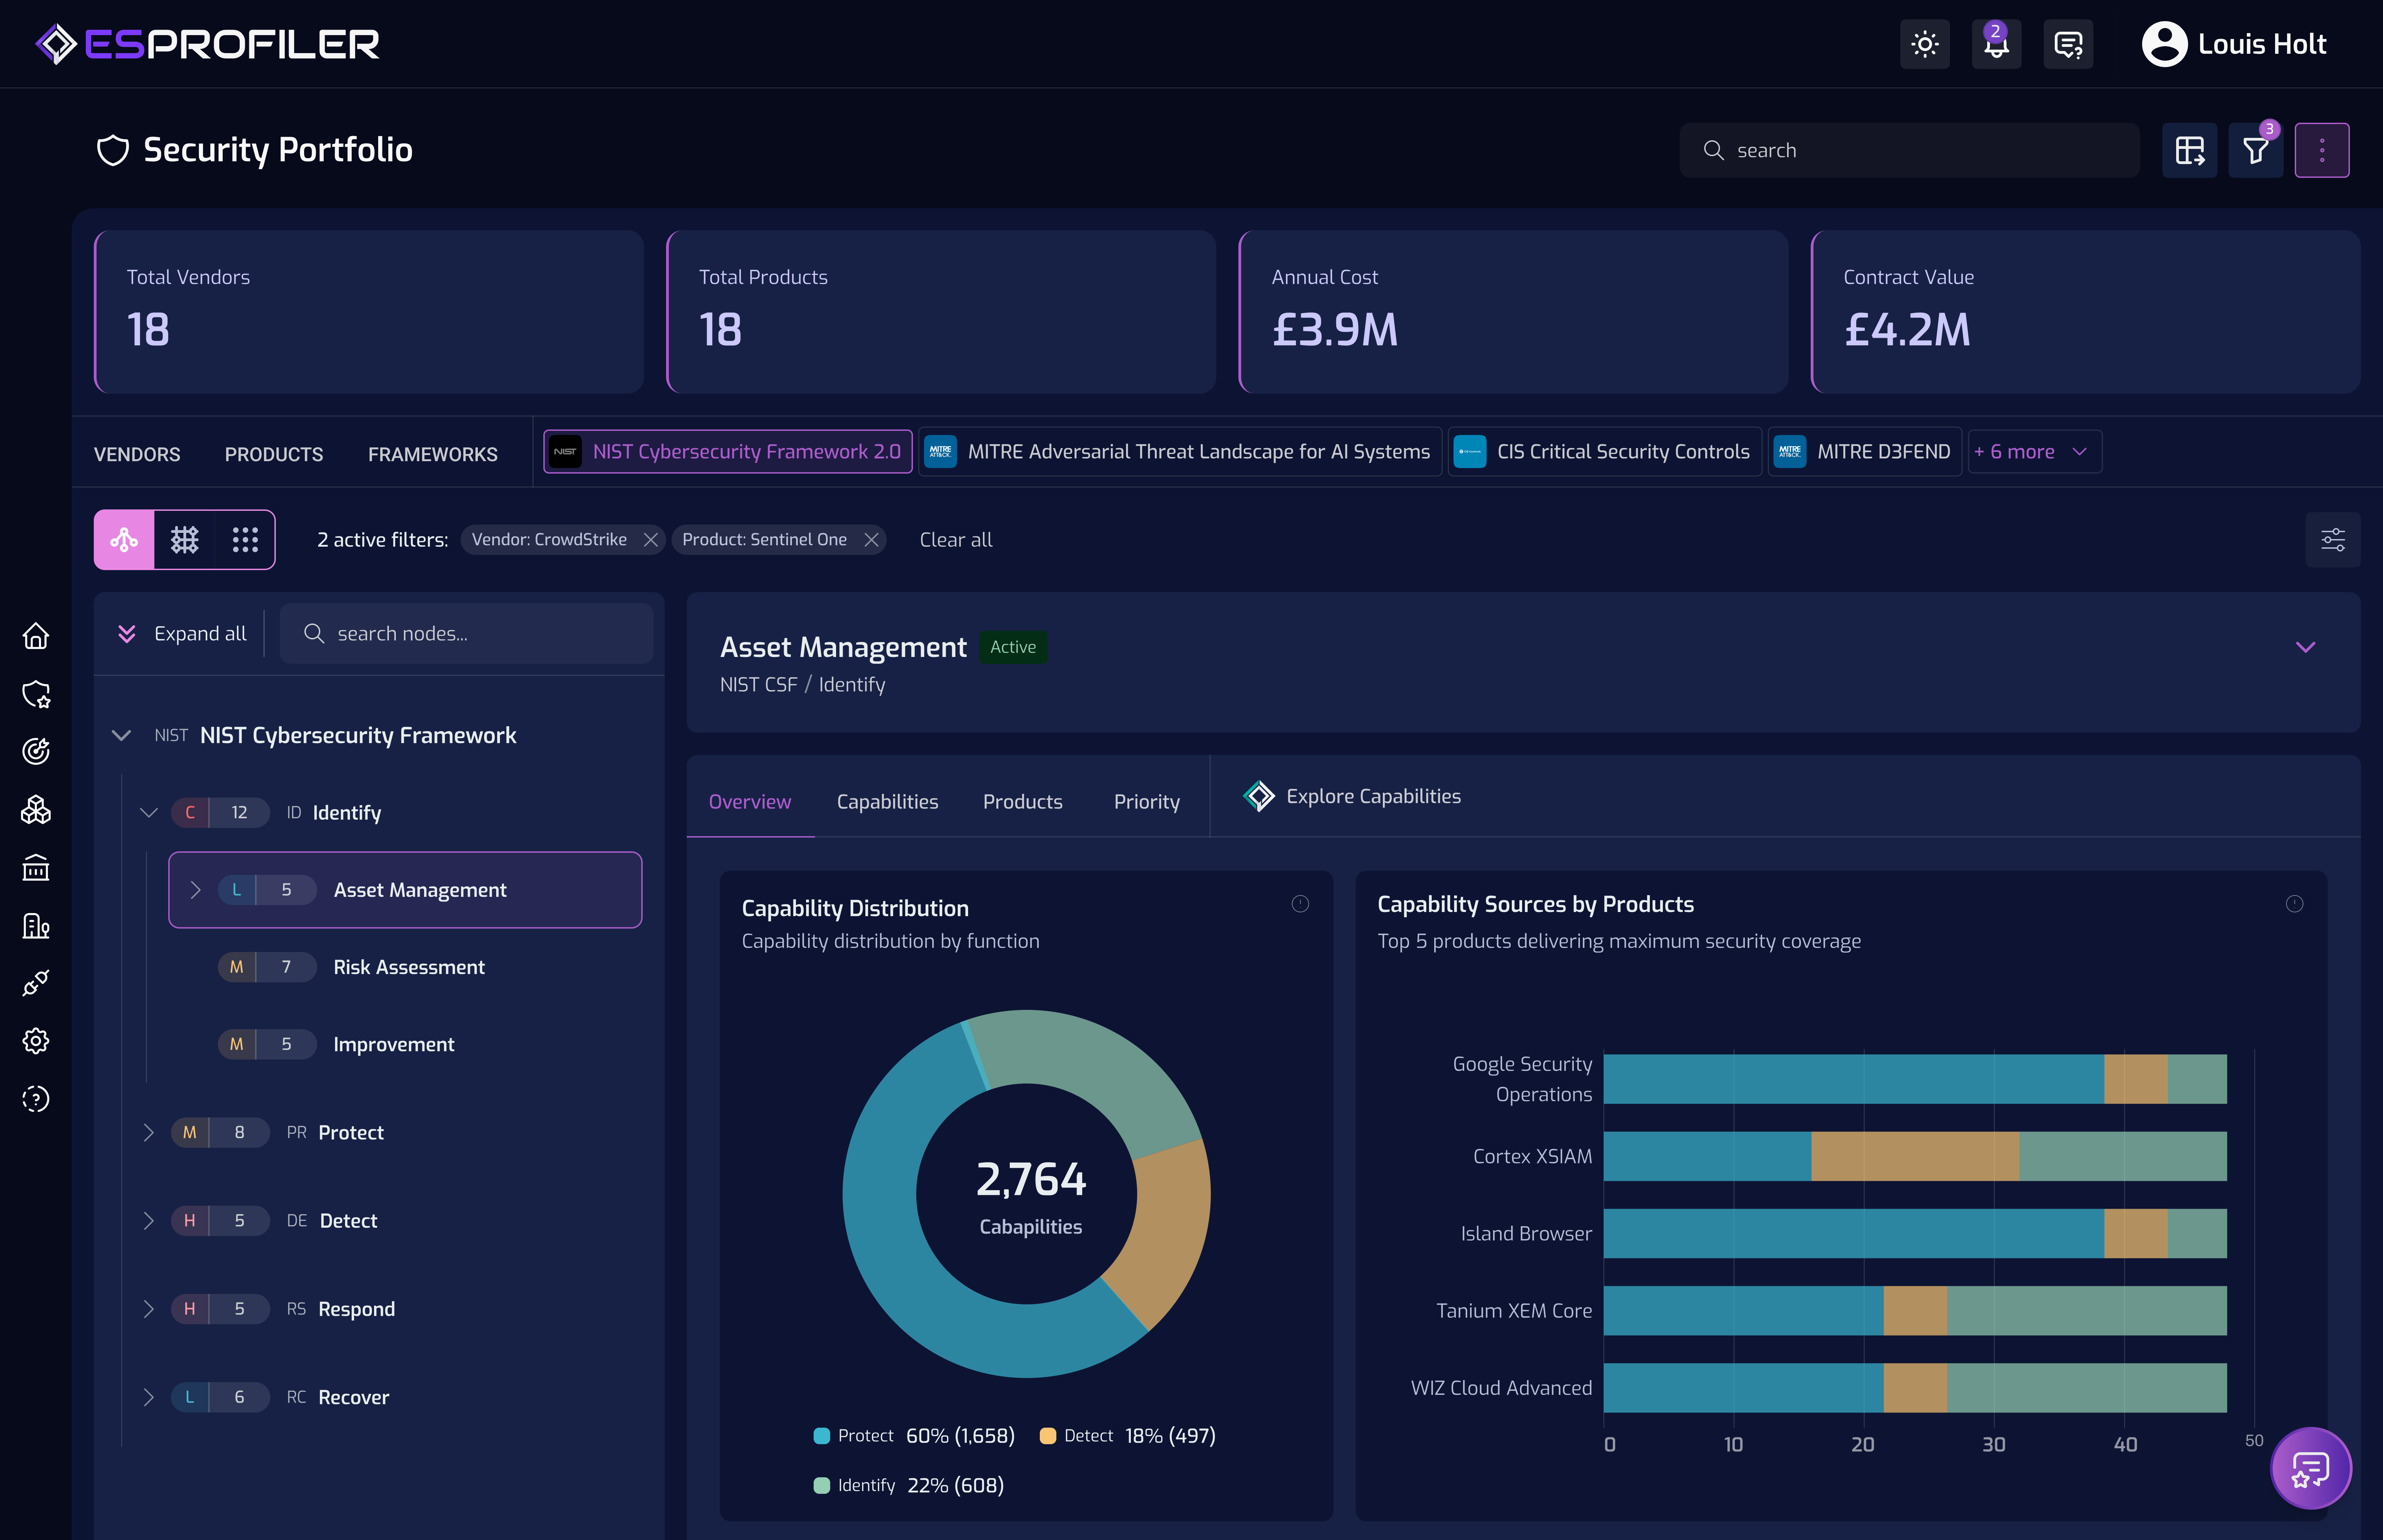
Task: Expand the Respond node
Action: (149, 1309)
